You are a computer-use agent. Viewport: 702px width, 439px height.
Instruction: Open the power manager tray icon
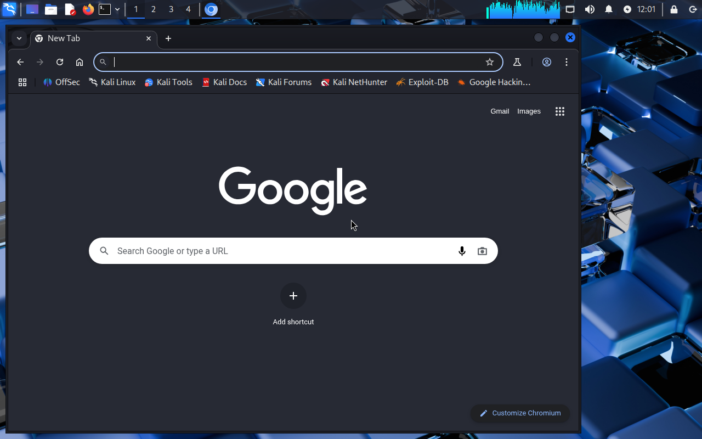[x=627, y=9]
